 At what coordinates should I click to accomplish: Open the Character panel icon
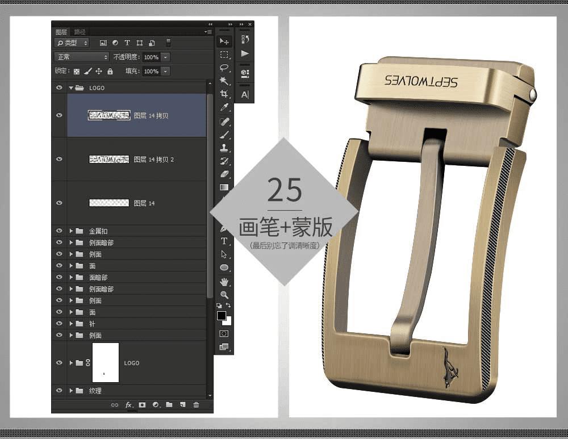tap(245, 94)
